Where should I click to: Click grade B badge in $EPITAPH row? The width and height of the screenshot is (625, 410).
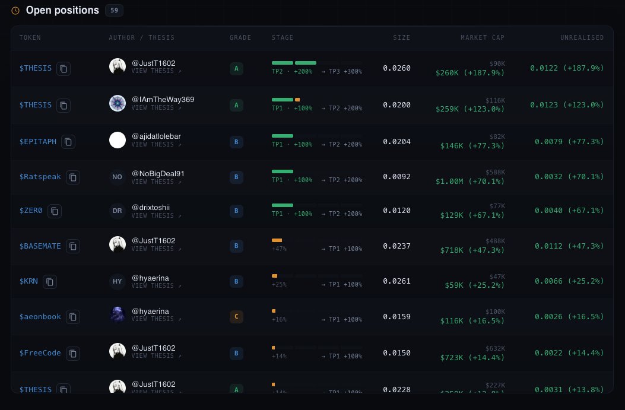[236, 142]
